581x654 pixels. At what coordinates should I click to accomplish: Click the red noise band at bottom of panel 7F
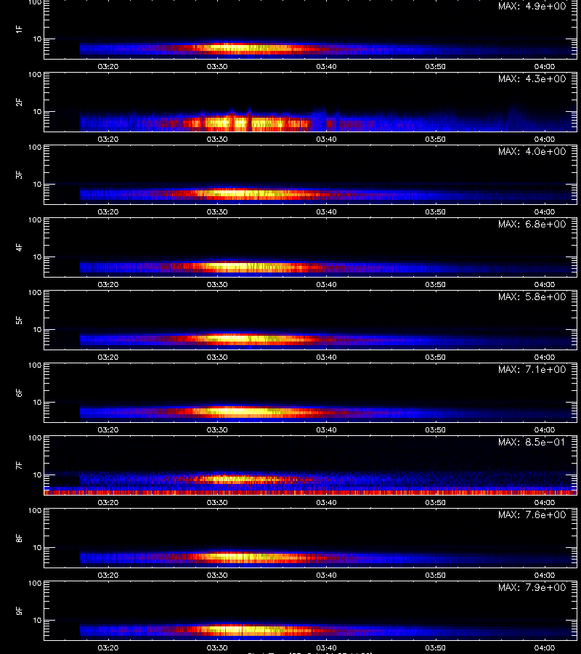311,493
